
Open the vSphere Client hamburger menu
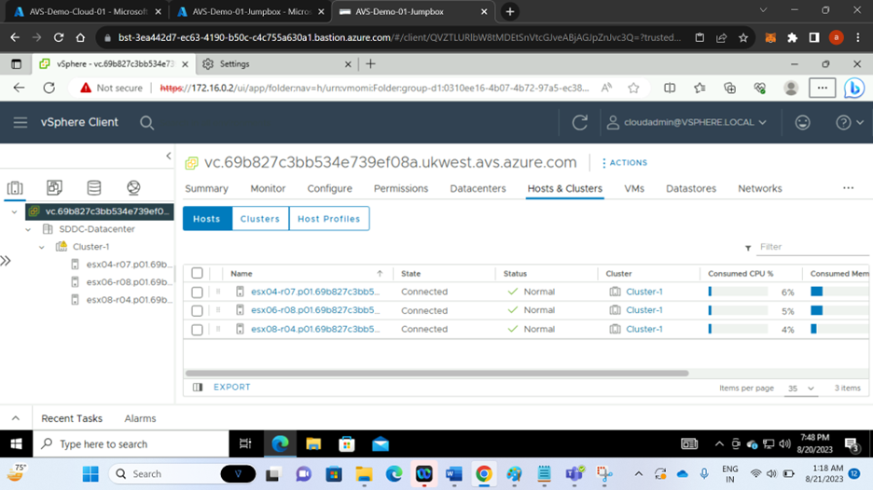coord(21,122)
